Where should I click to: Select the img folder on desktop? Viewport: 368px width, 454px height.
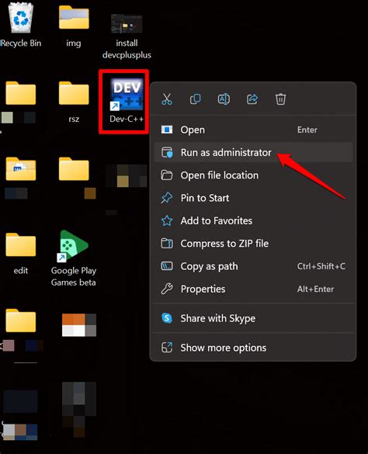74,26
